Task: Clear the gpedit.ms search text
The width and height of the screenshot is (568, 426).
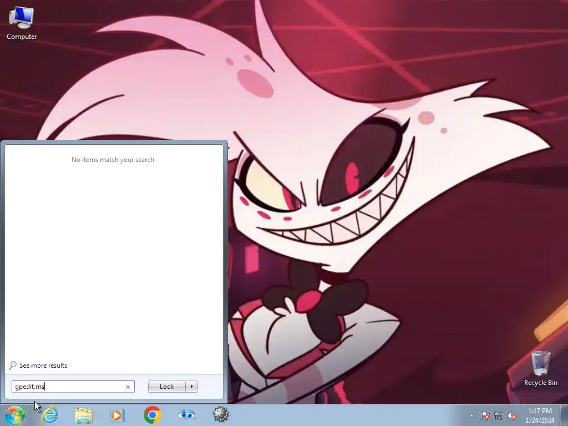Action: click(x=128, y=387)
